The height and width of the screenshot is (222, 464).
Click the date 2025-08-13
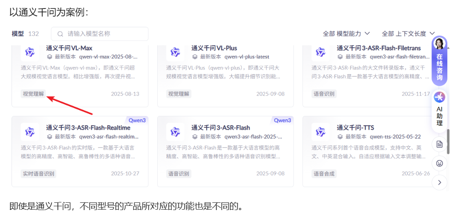coord(125,94)
